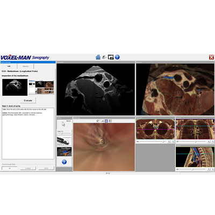
Task: Click the settings tool icon beside the home icon
Action: (x=104, y=57)
